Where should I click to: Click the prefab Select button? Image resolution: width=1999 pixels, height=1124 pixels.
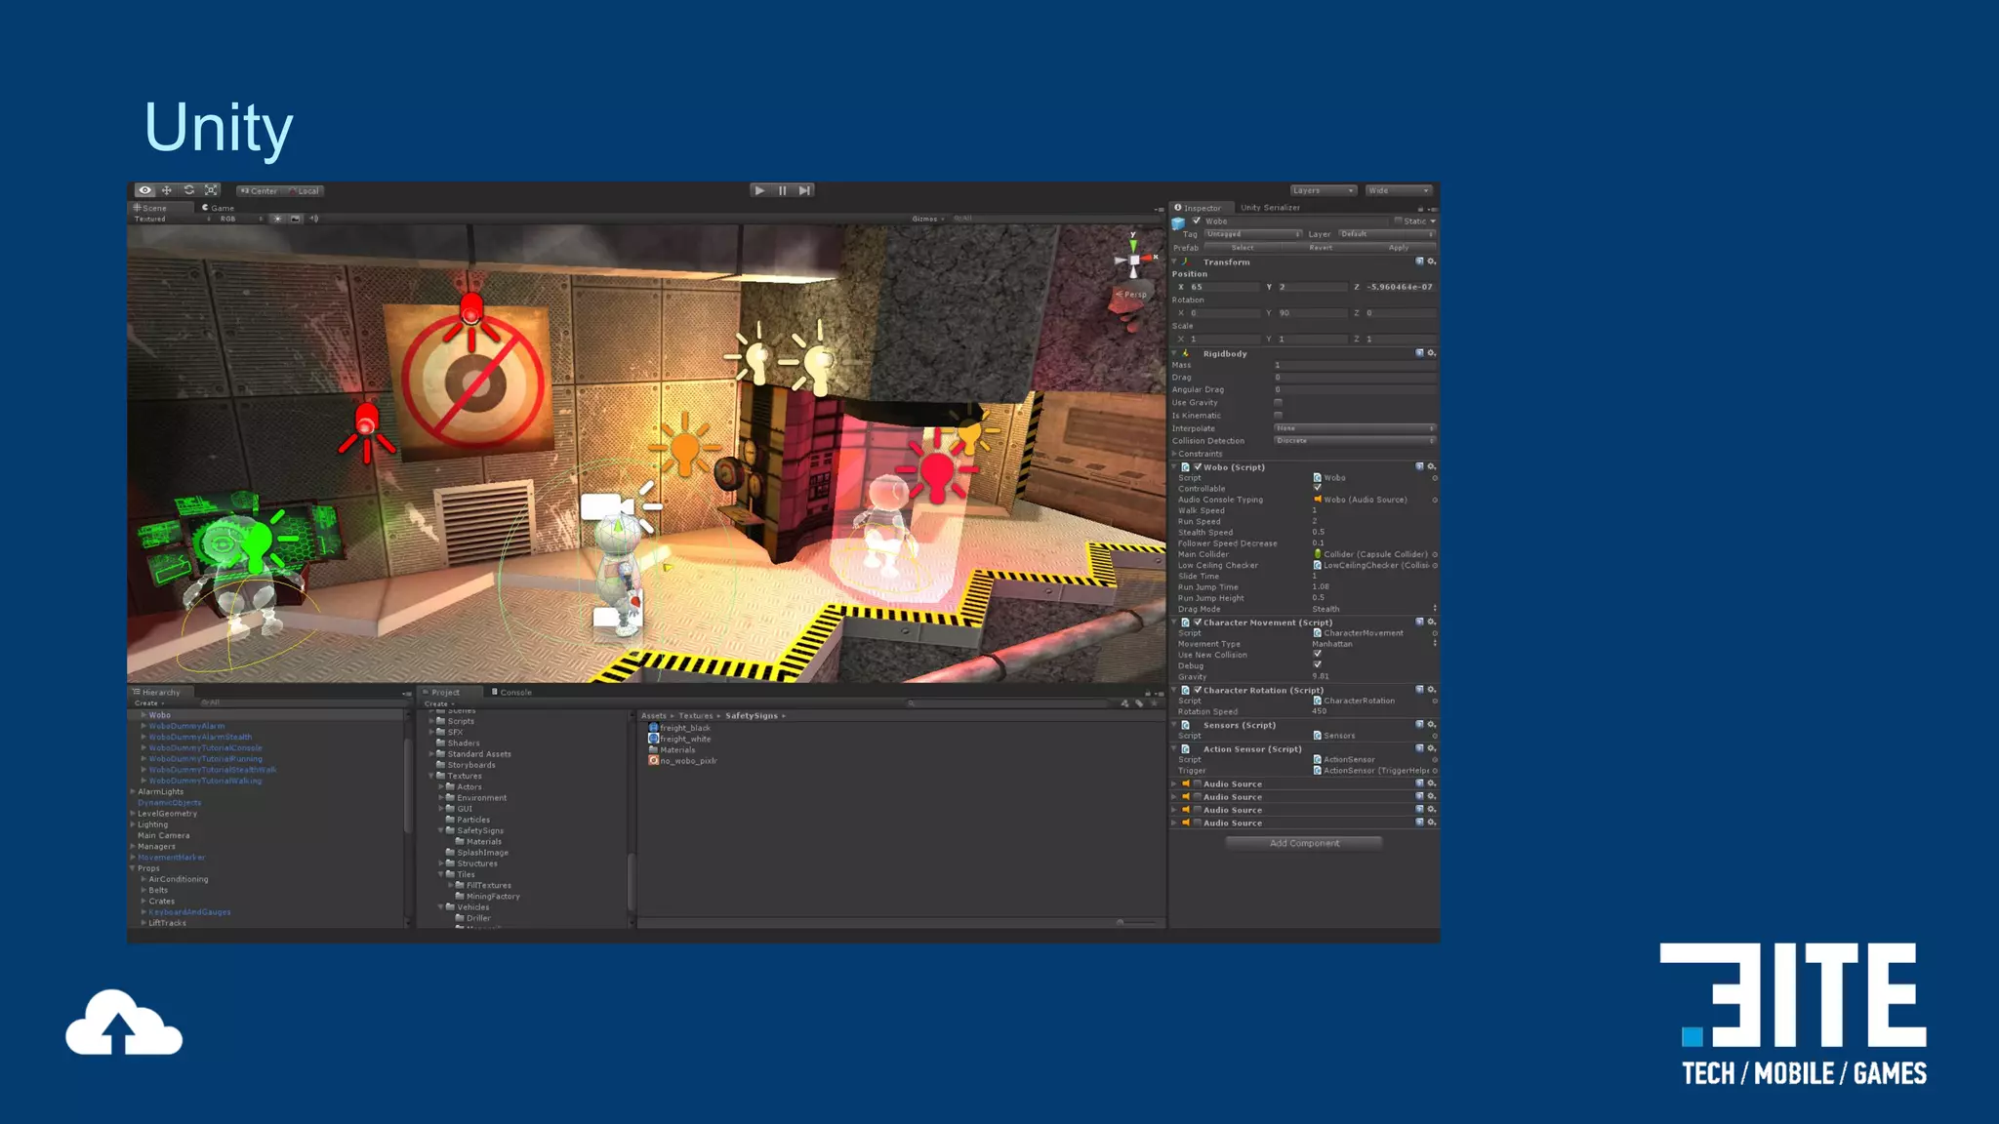pos(1243,248)
